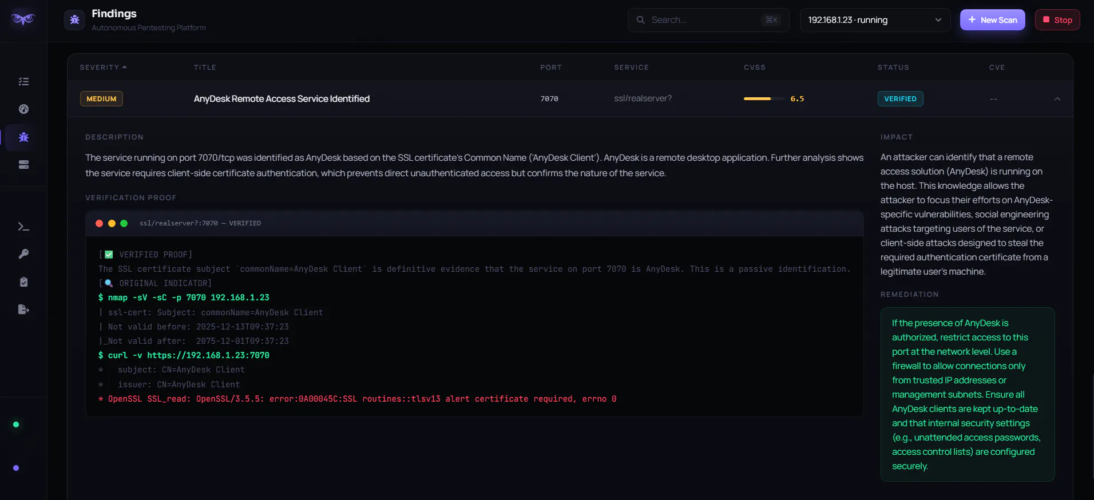Open the 192.168.1.23 running target dropdown
Screen dimensions: 1094x500
[875, 20]
